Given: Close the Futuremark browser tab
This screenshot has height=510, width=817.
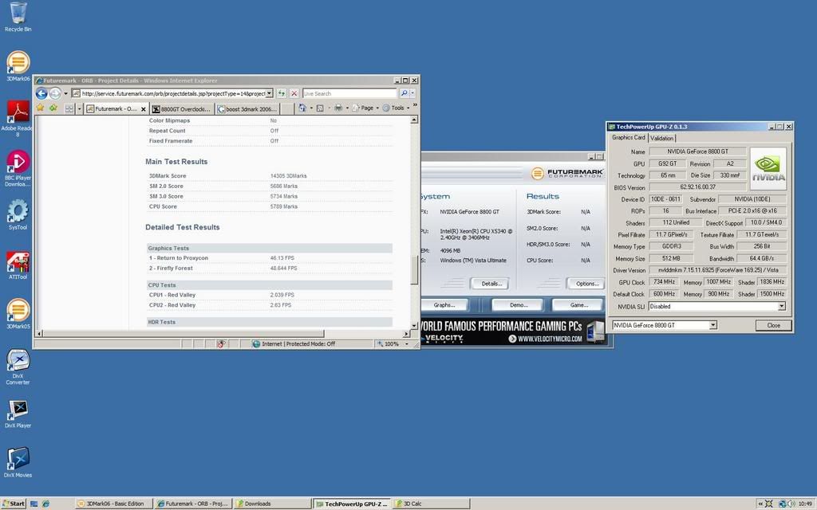Looking at the screenshot, I should tap(144, 109).
